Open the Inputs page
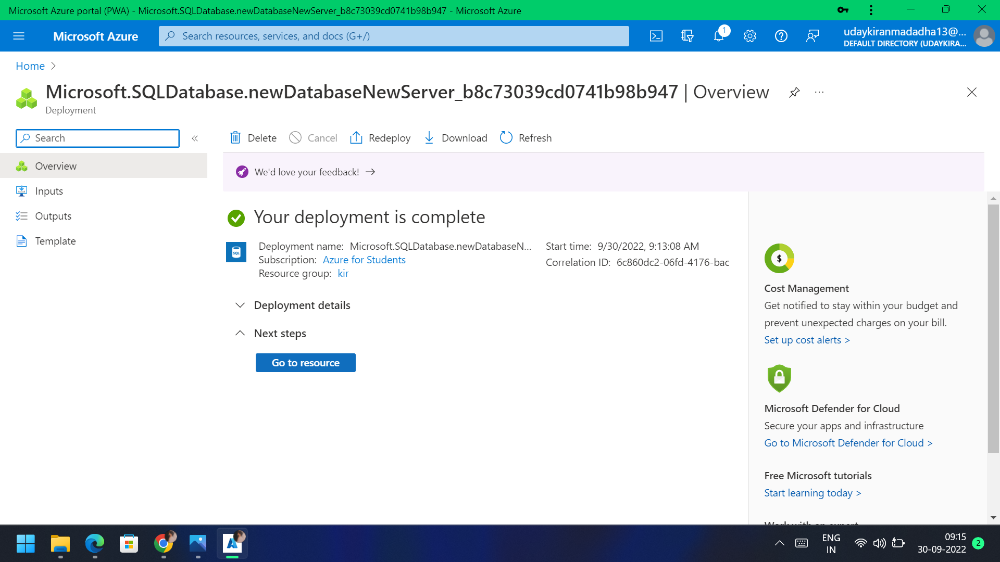Image resolution: width=1000 pixels, height=562 pixels. [x=48, y=191]
